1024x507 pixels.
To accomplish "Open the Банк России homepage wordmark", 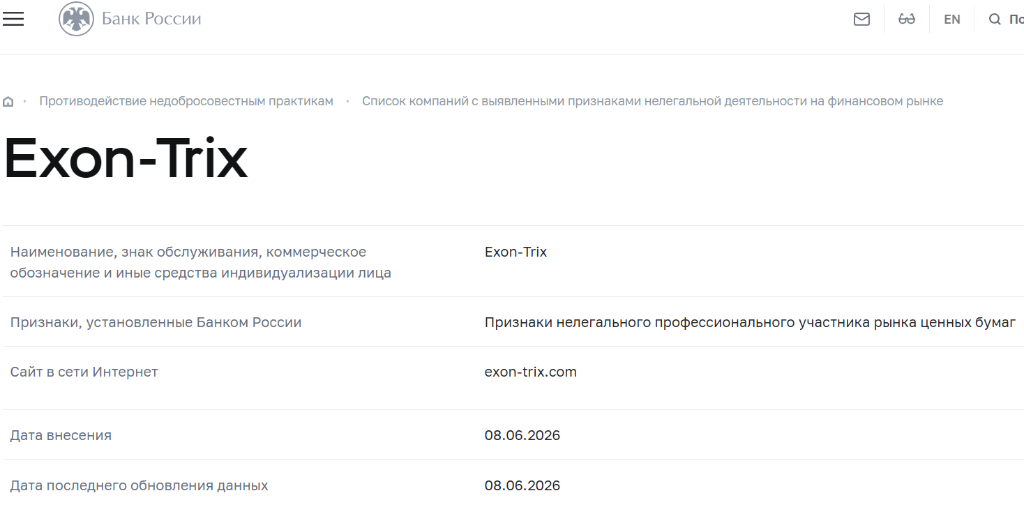I will click(151, 19).
